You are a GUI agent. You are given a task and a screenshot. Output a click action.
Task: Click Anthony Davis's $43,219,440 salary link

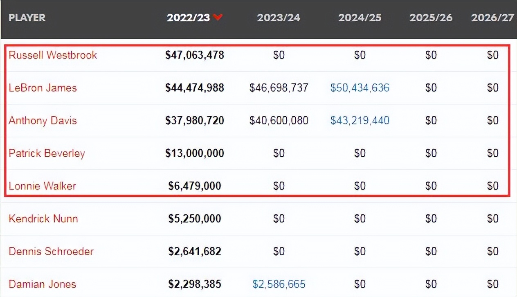[x=360, y=121]
